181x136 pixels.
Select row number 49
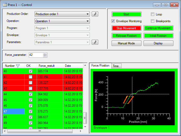coord(14,123)
